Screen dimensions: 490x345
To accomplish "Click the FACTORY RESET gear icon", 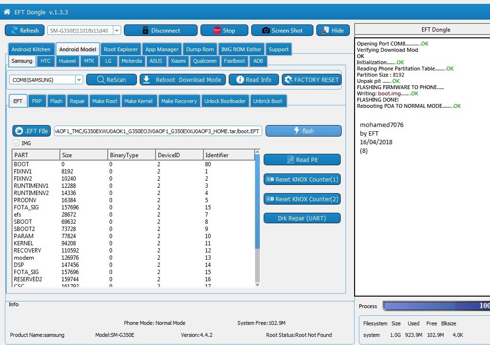I will [x=289, y=80].
